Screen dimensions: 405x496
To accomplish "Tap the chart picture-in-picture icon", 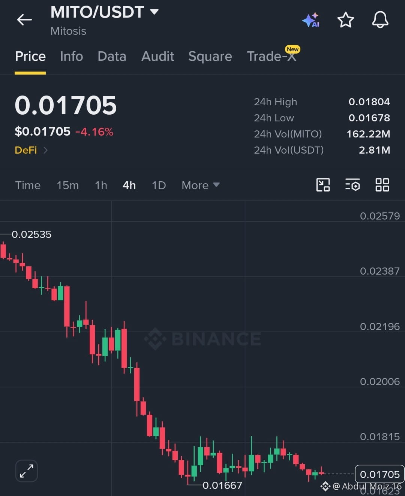I will click(323, 185).
